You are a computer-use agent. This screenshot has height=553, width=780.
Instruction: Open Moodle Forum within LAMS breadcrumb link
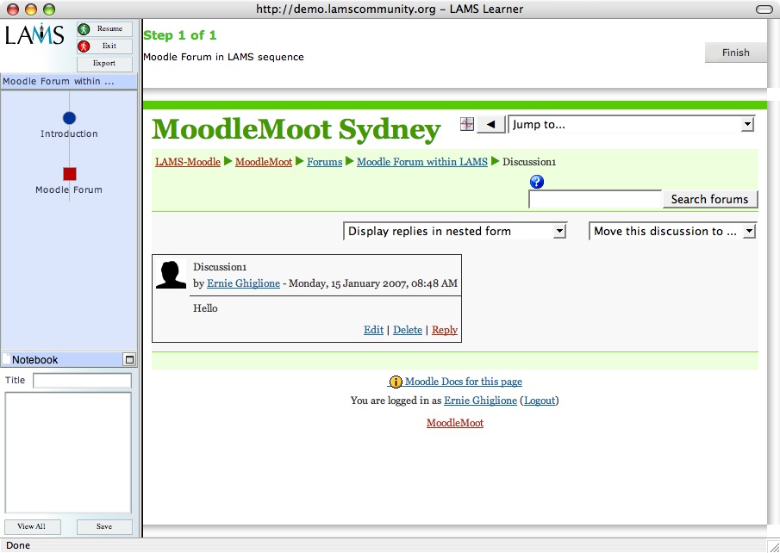click(x=421, y=162)
